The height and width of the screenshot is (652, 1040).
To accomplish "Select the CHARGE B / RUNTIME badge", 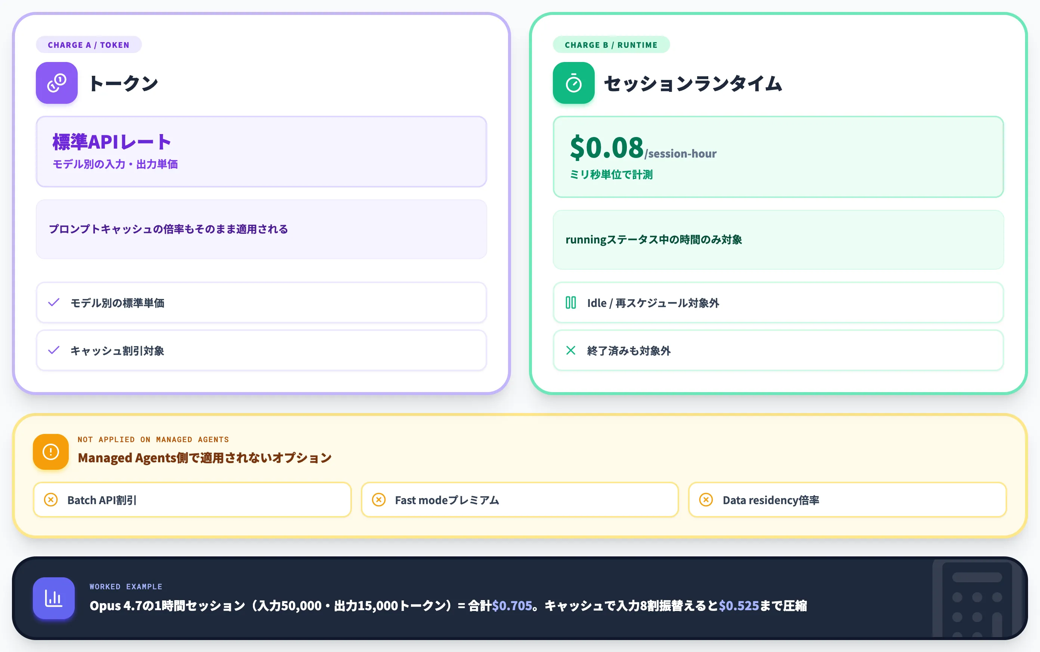I will (611, 45).
